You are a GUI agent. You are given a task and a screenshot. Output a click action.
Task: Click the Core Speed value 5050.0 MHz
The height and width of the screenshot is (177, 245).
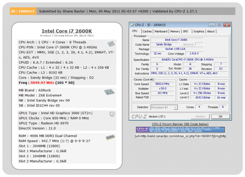click(162, 84)
